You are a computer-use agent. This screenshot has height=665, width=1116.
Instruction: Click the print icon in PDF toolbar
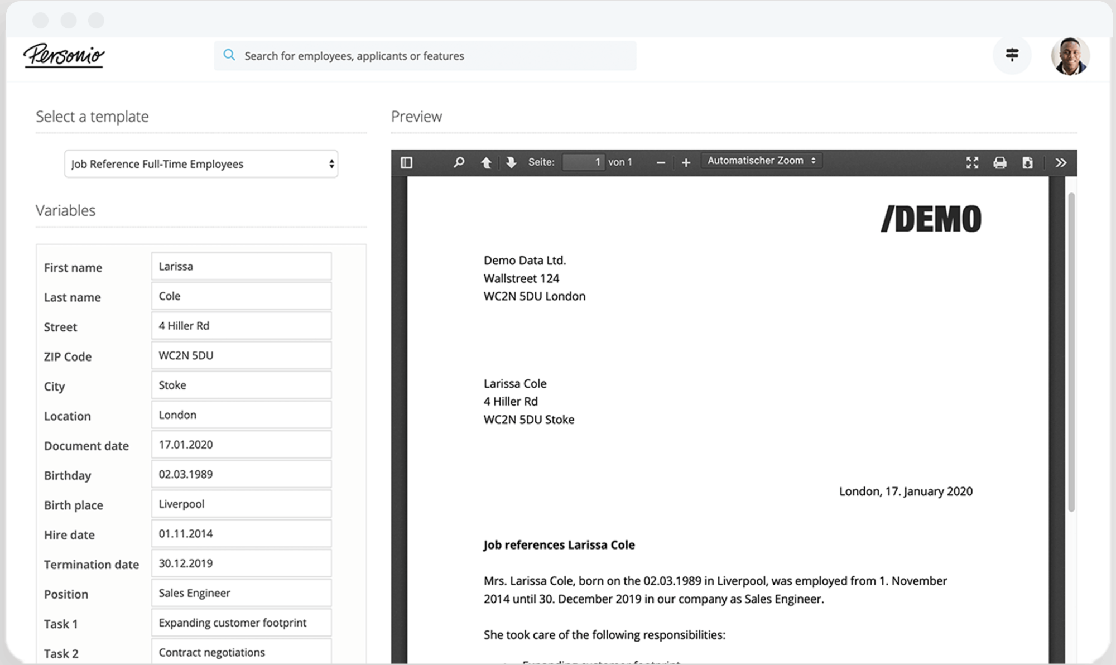tap(999, 164)
